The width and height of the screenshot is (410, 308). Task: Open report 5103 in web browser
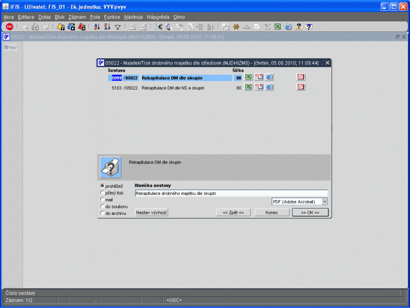270,87
